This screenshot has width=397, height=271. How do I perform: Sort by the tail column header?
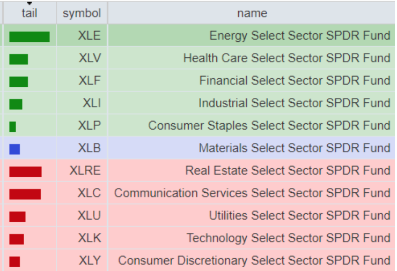(x=30, y=13)
